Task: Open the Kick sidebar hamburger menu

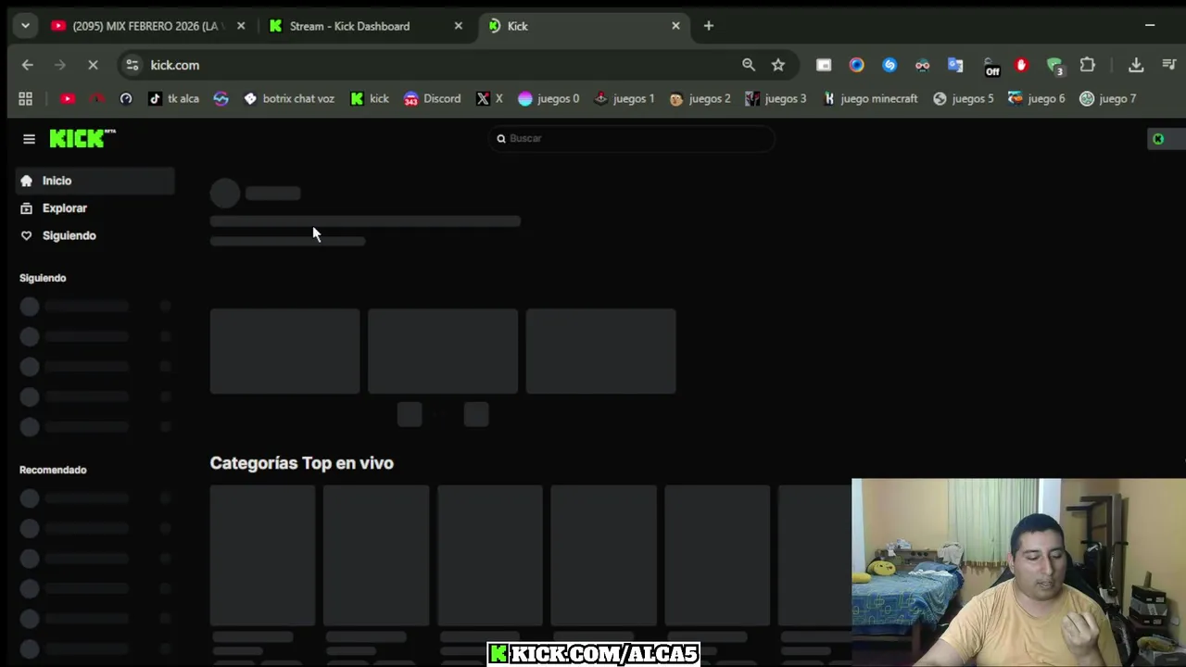Action: tap(29, 139)
